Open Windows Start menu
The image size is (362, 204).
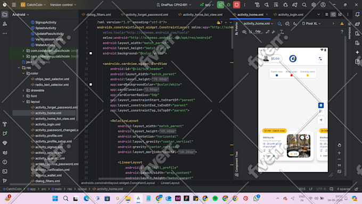(x=55, y=199)
